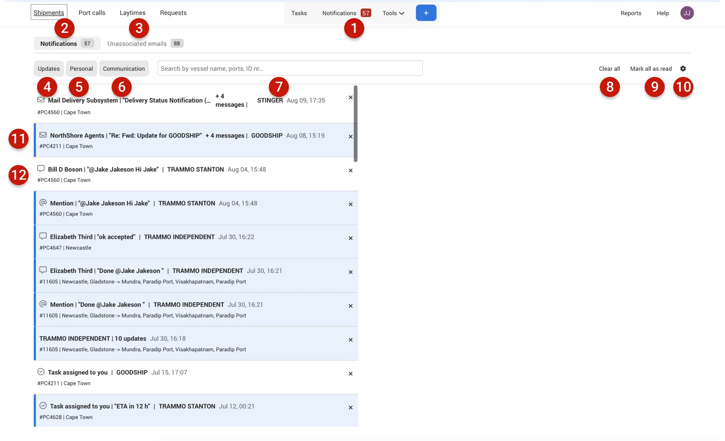
Task: Dismiss Mention "Done @Jake Jakeson" notification
Action: point(350,306)
